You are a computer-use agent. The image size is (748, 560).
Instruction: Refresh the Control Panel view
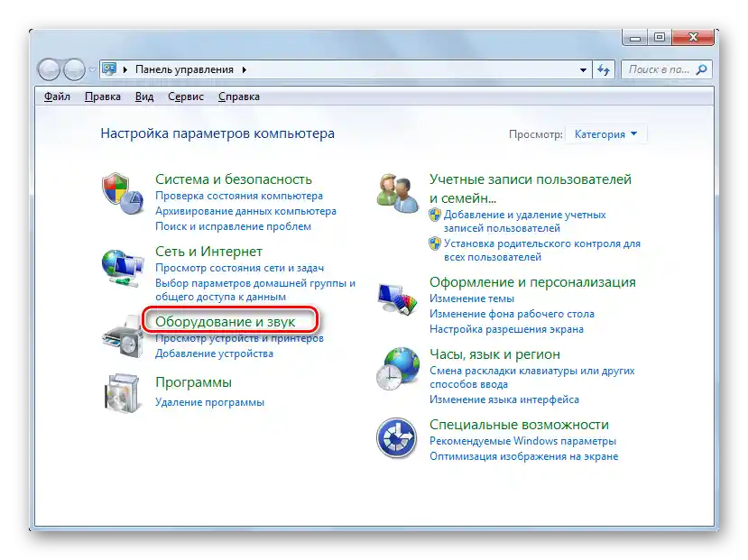tap(604, 70)
